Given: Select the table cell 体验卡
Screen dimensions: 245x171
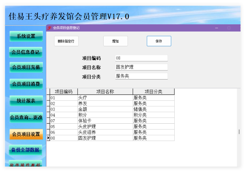Looking at the screenshot, I should (105, 121).
